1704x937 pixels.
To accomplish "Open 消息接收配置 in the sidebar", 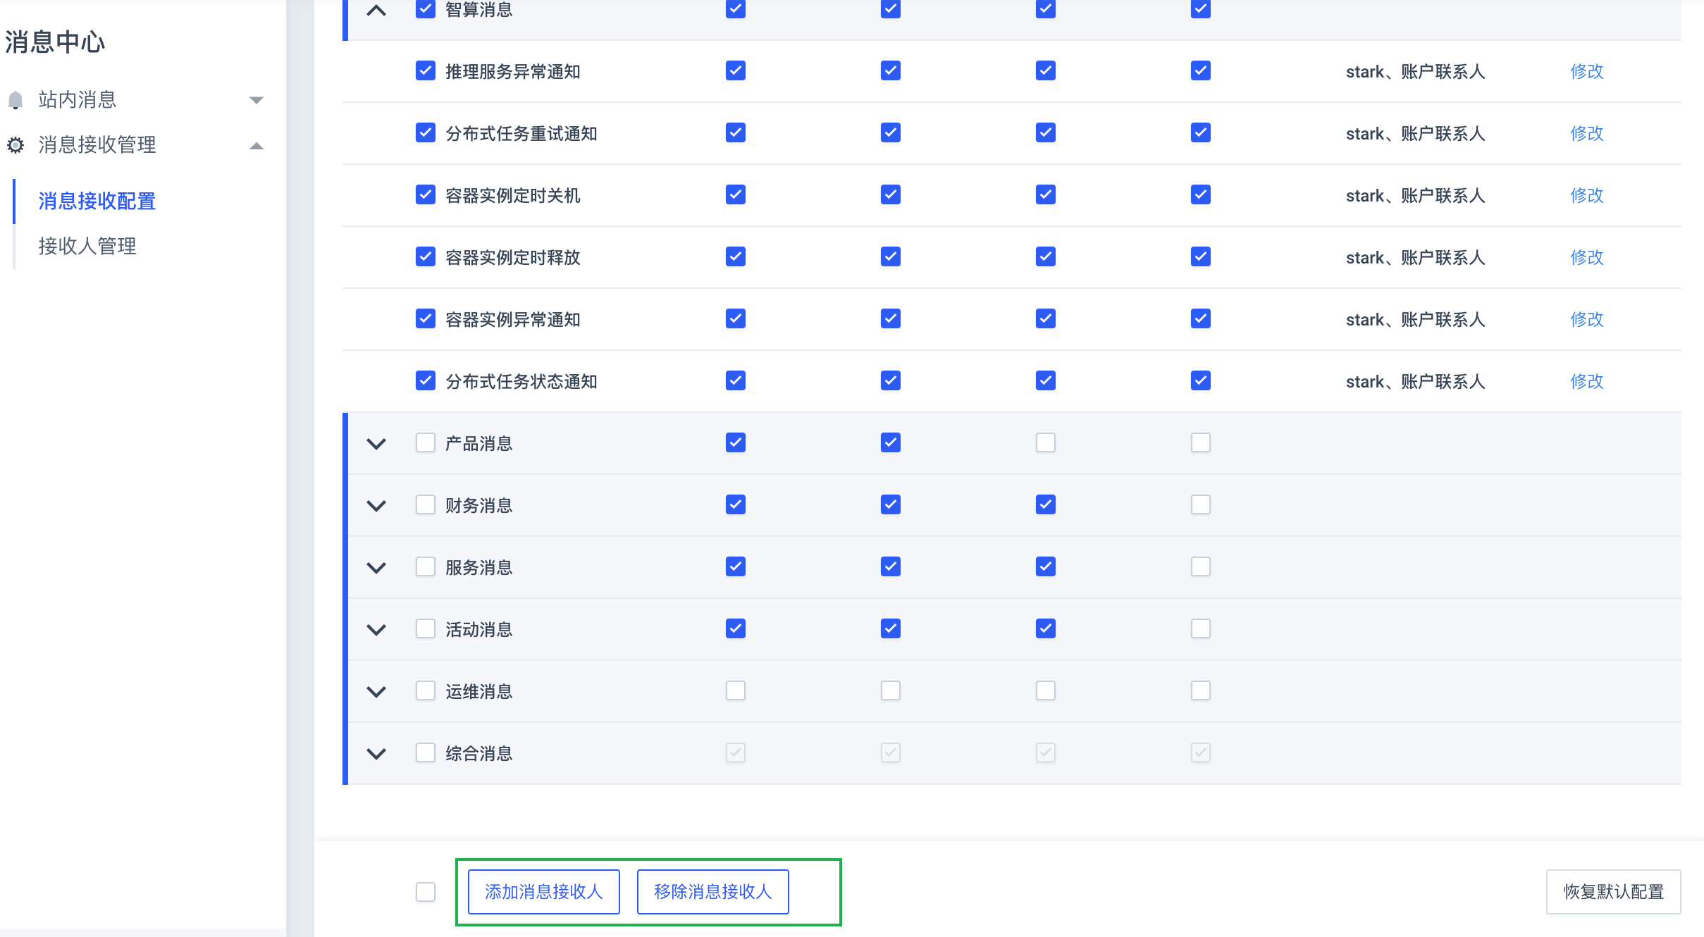I will pyautogui.click(x=97, y=201).
